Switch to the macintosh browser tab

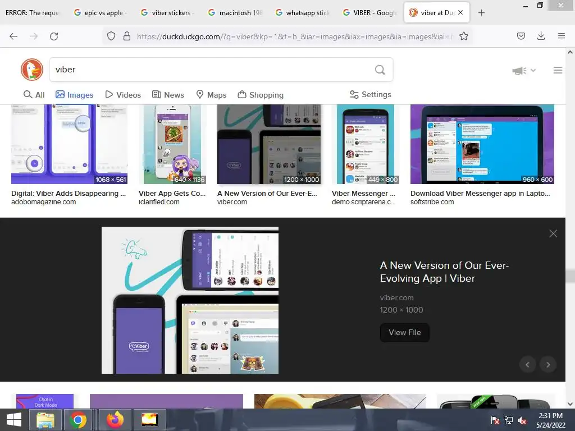[x=235, y=13]
